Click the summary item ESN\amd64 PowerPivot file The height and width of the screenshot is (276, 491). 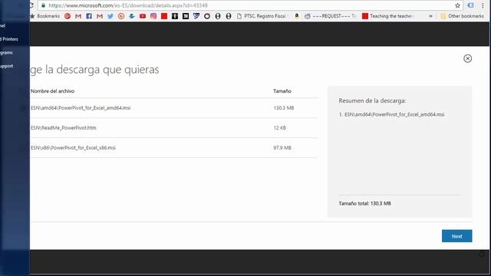[x=391, y=114]
